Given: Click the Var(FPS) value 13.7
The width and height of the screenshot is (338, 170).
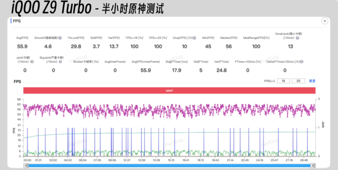Looking at the screenshot, I should pos(114,46).
